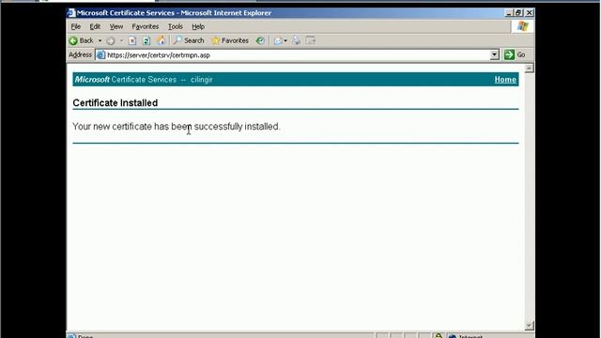Open the File menu

pyautogui.click(x=76, y=26)
